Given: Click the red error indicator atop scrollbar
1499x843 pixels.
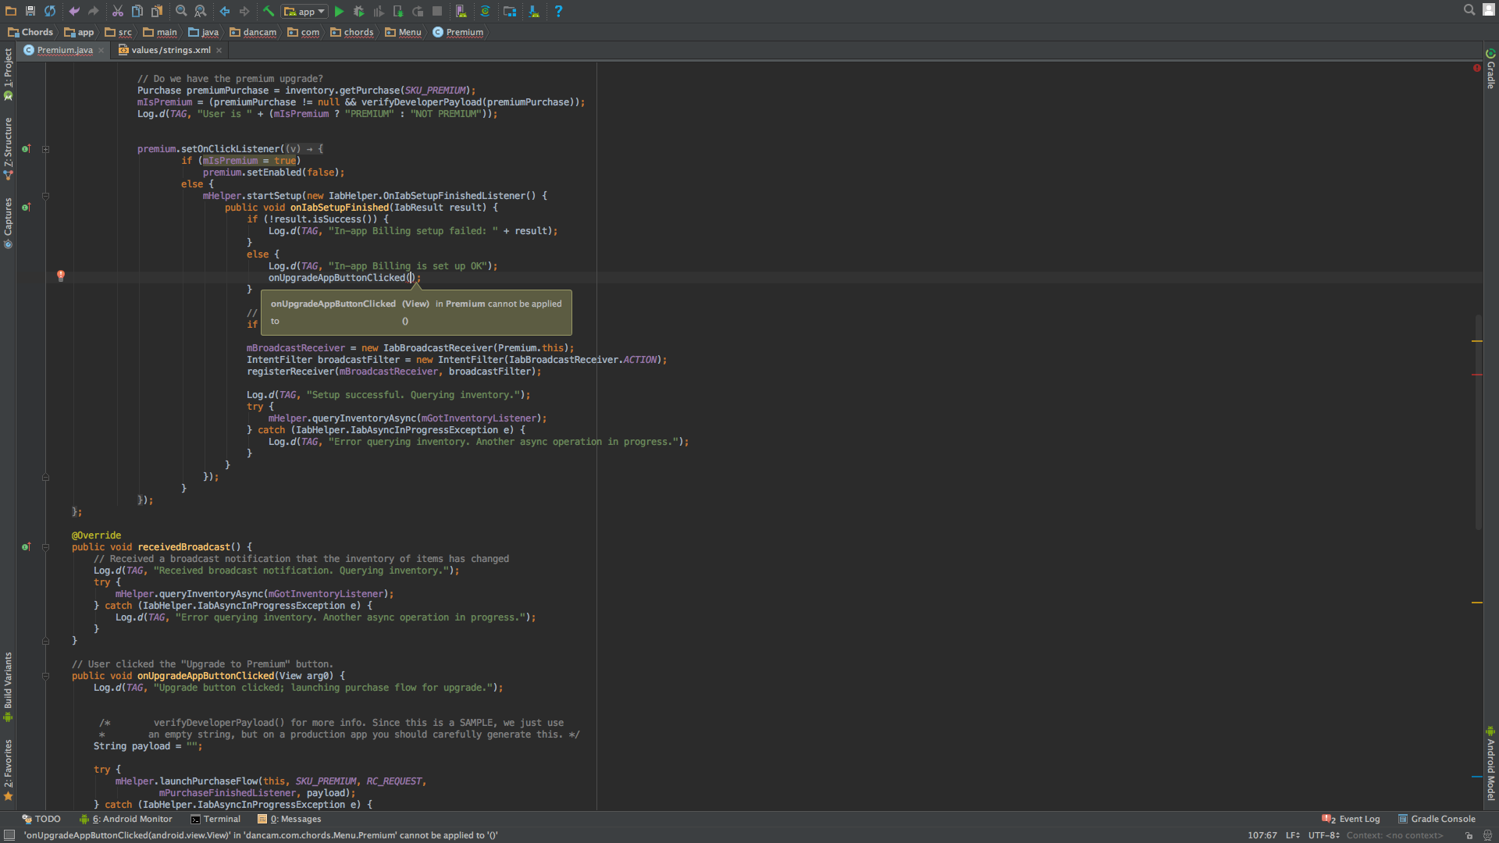Looking at the screenshot, I should pos(1477,68).
